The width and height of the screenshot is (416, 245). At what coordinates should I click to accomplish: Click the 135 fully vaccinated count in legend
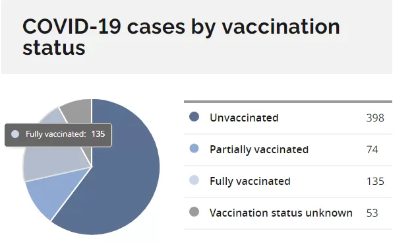point(375,181)
